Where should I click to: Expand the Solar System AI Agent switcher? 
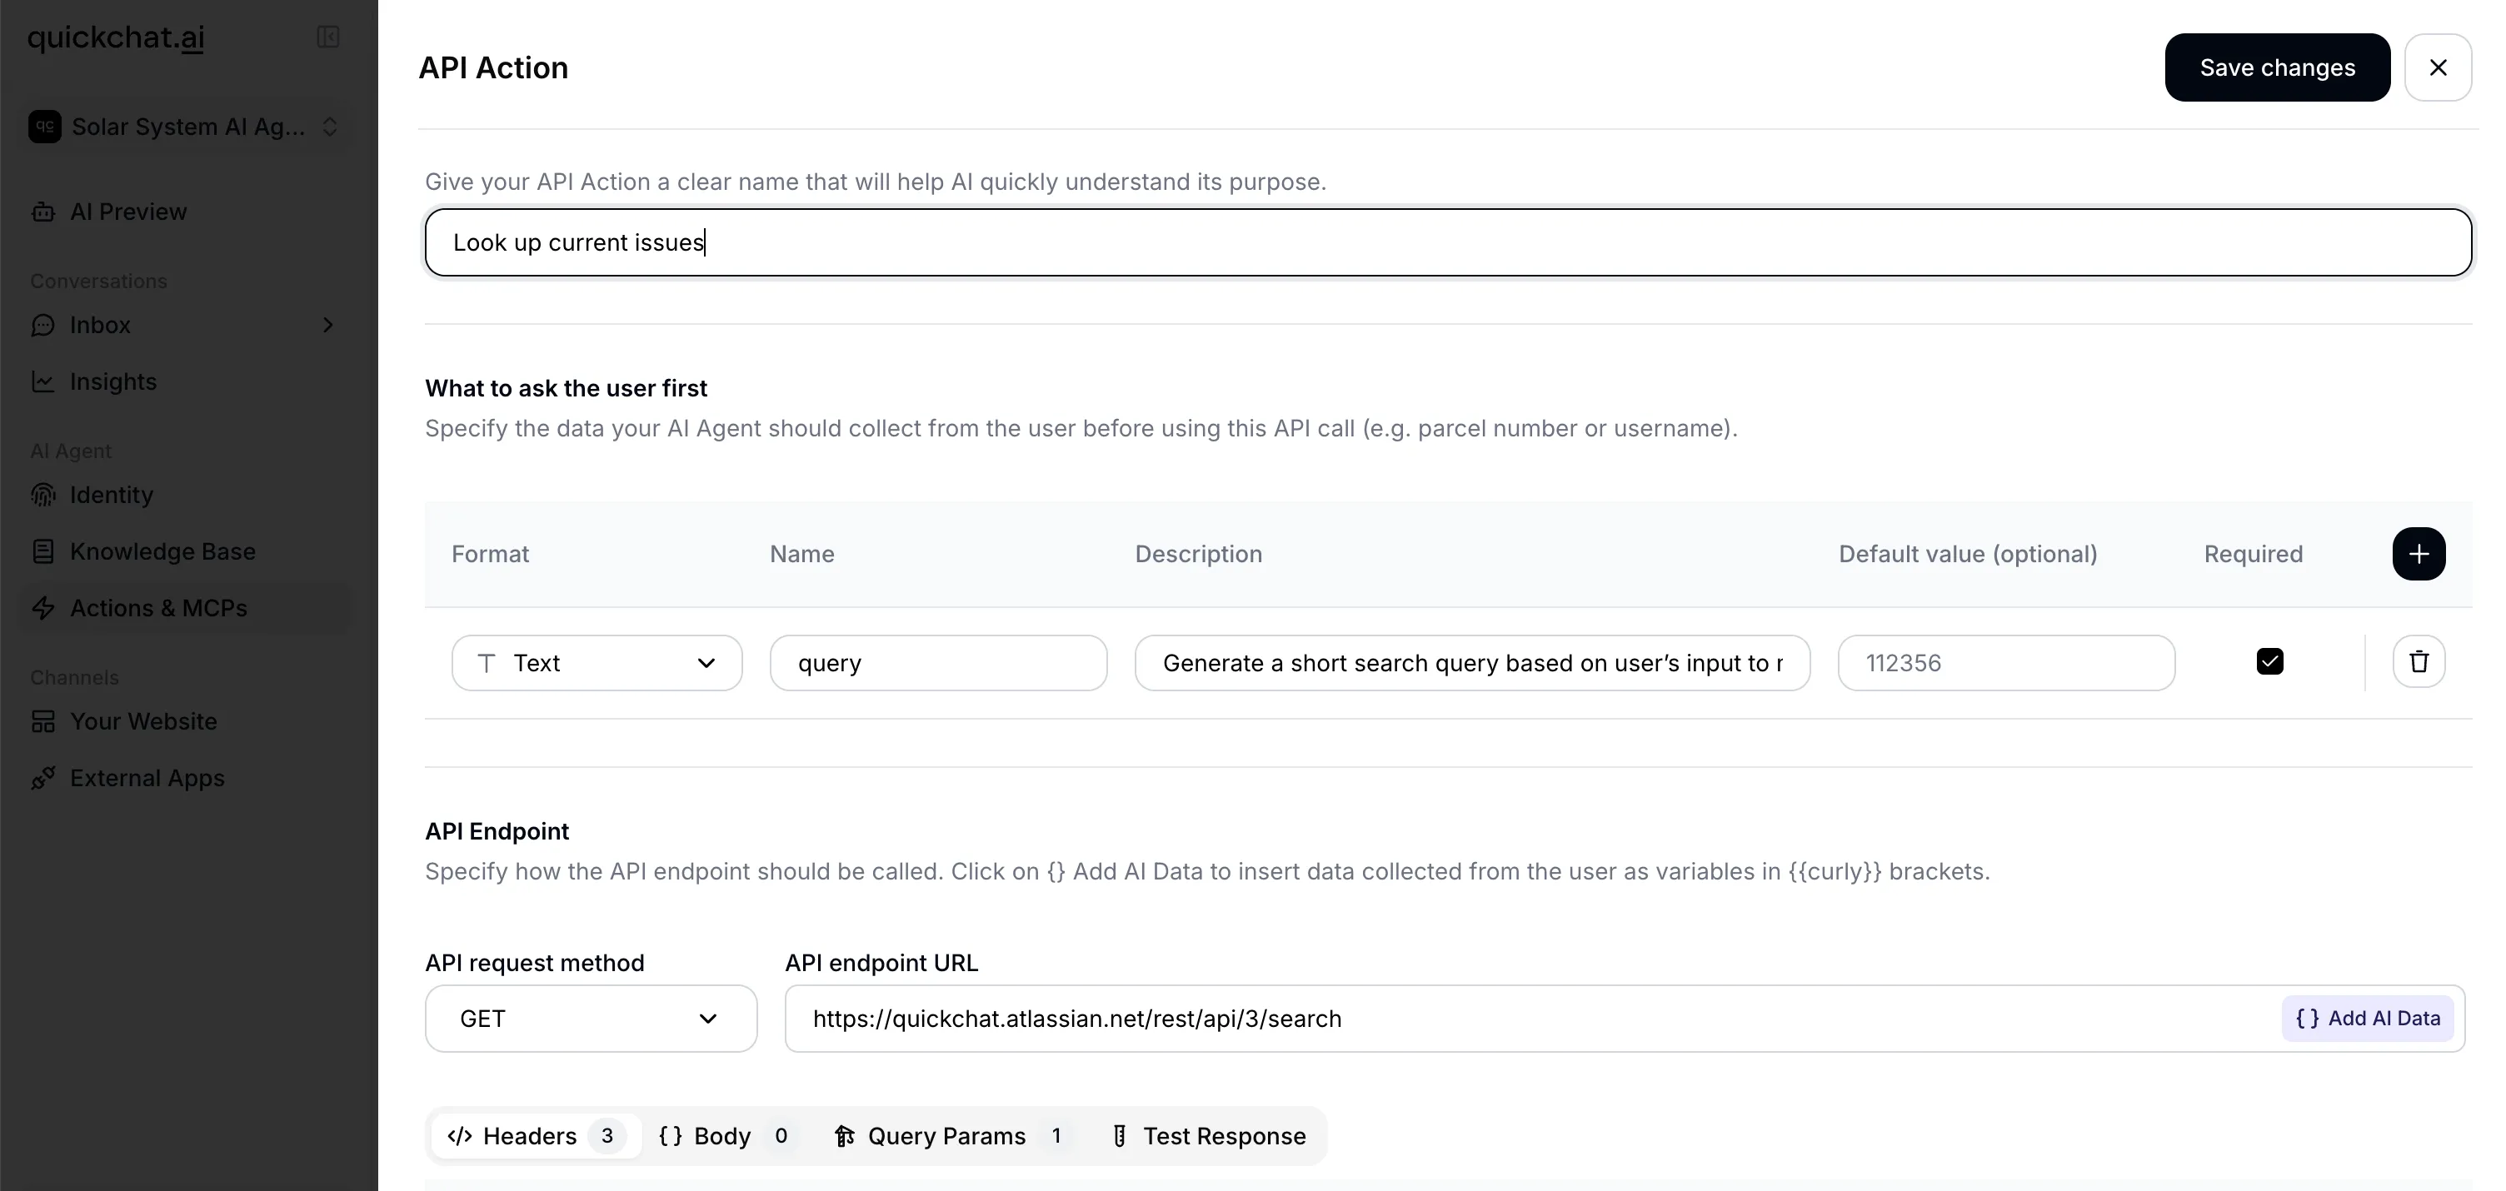(x=185, y=127)
